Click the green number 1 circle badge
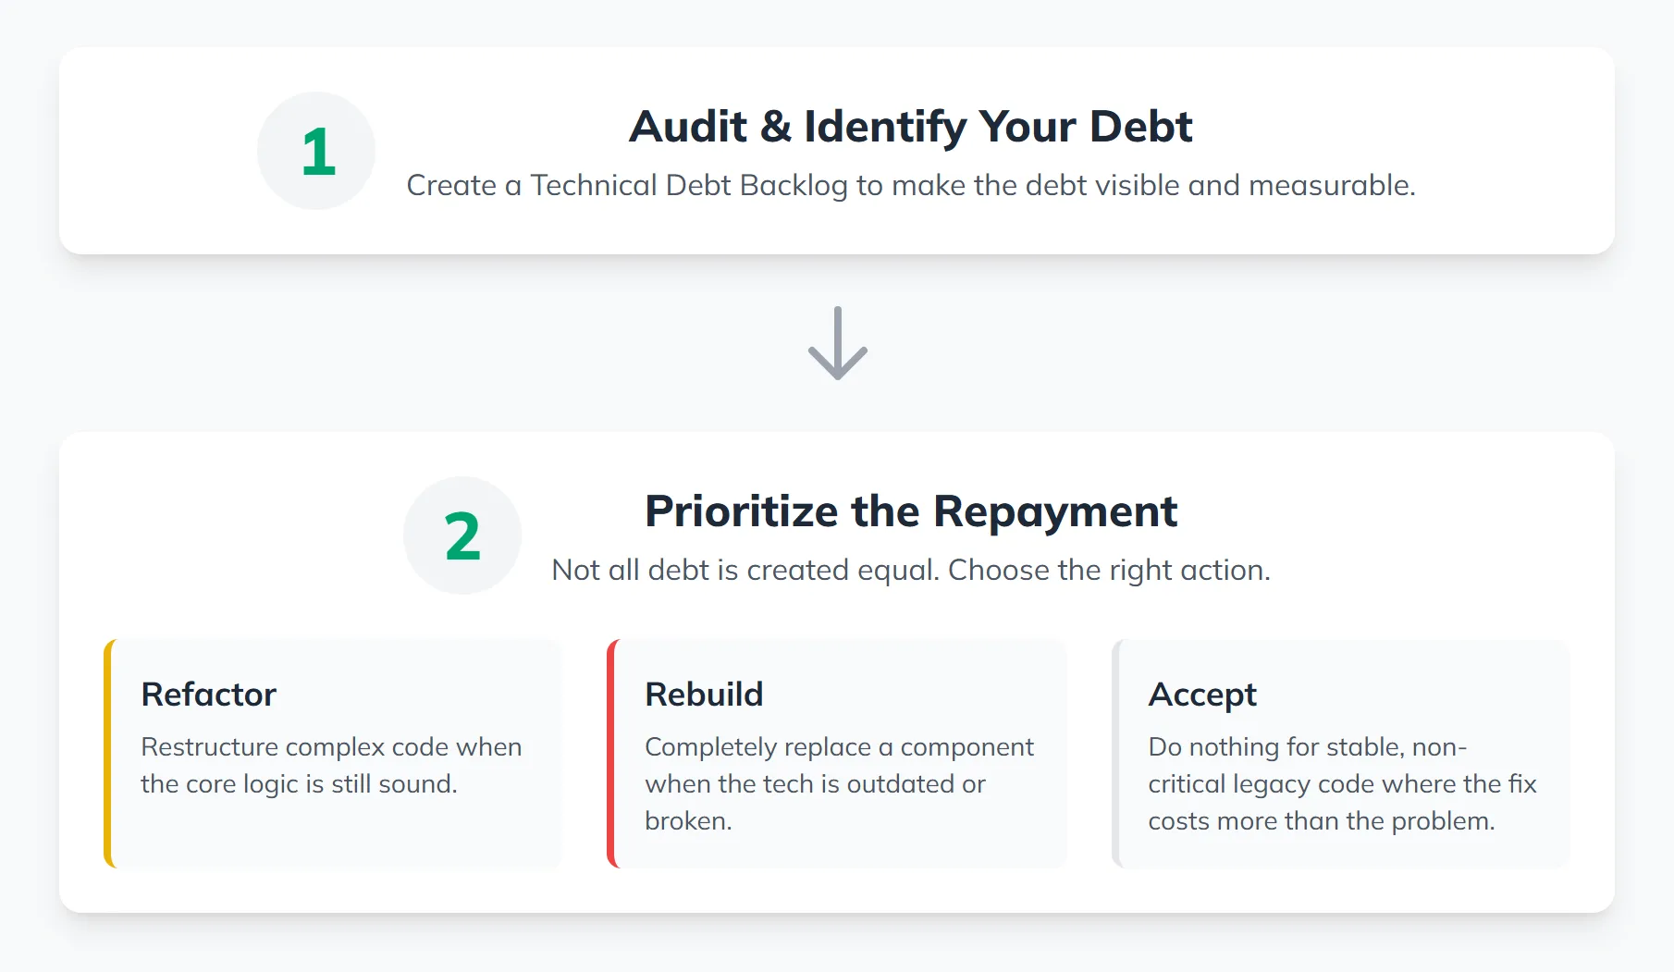The image size is (1674, 972). click(316, 151)
